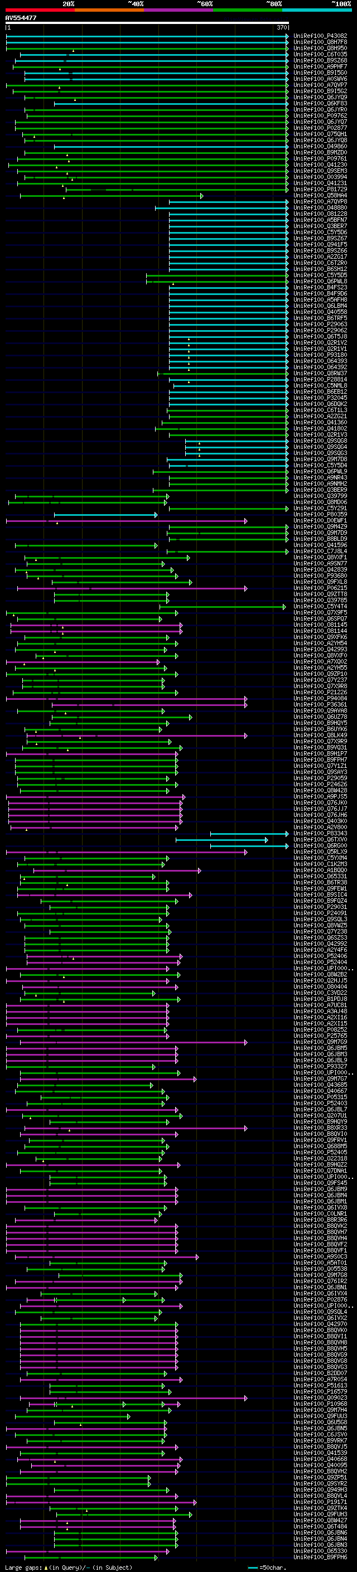Pick the UniRef100_P32045 label

coord(320,397)
